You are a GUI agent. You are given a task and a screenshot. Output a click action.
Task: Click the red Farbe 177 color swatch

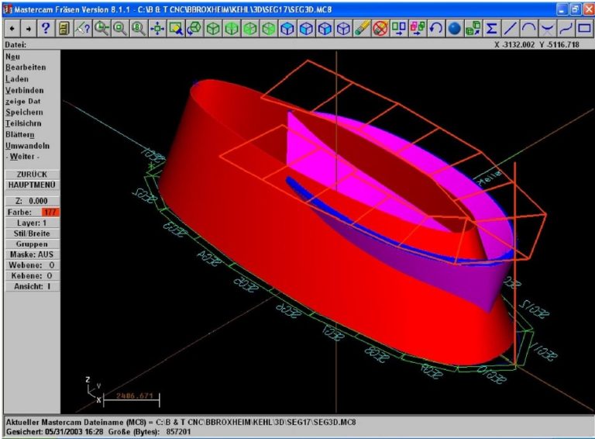[x=50, y=212]
